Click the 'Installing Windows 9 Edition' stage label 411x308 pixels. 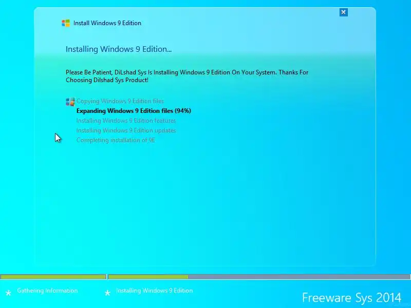155,291
